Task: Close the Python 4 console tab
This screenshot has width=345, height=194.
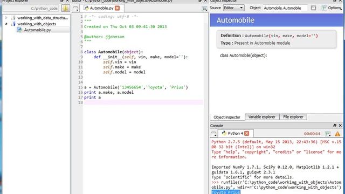Action: 247,133
